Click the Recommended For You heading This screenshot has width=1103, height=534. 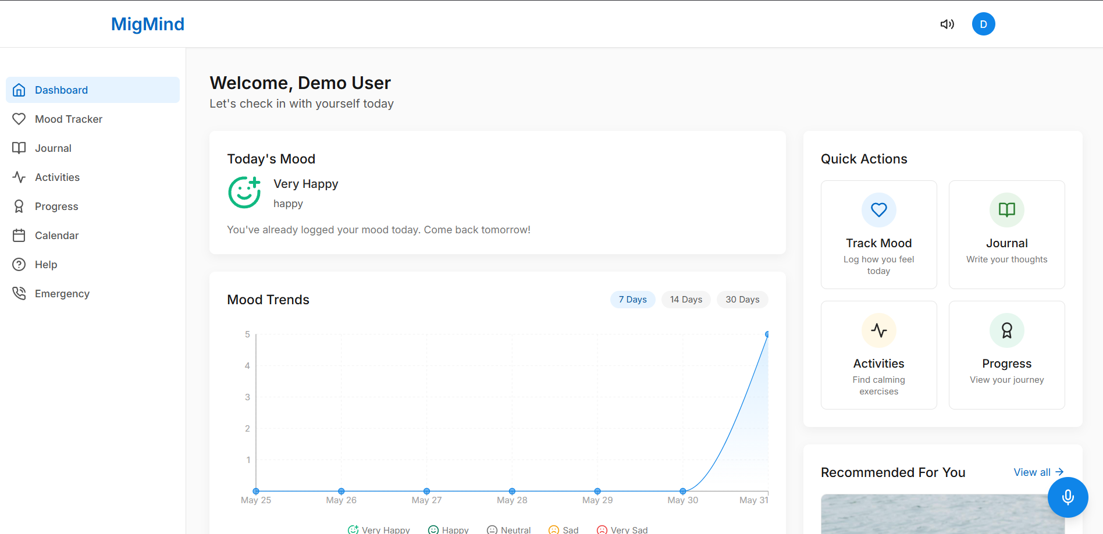pyautogui.click(x=893, y=472)
